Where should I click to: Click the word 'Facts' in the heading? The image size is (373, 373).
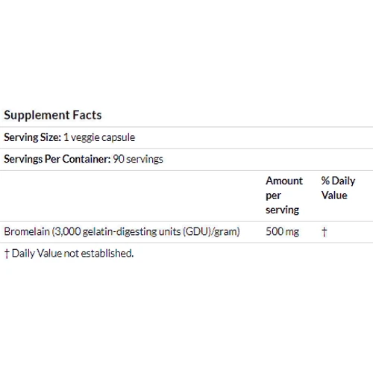[x=87, y=115]
